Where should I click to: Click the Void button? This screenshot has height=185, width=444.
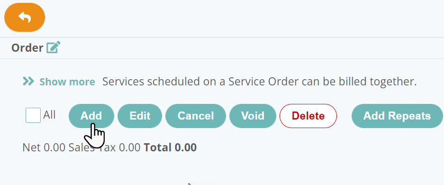(253, 116)
